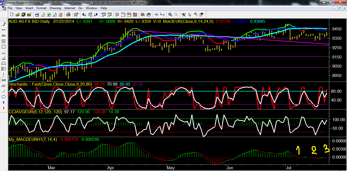Select the abc text drawing tool

pyautogui.click(x=4, y=35)
